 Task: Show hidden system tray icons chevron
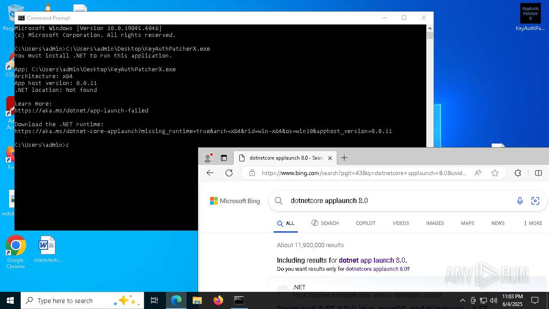(x=462, y=300)
